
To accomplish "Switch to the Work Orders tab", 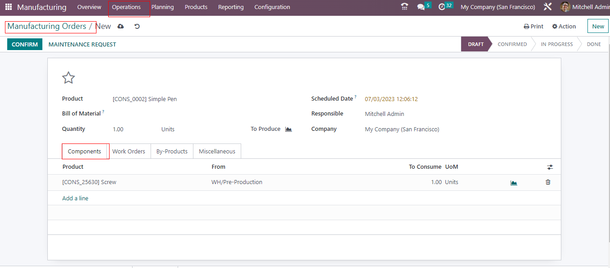I will point(128,152).
